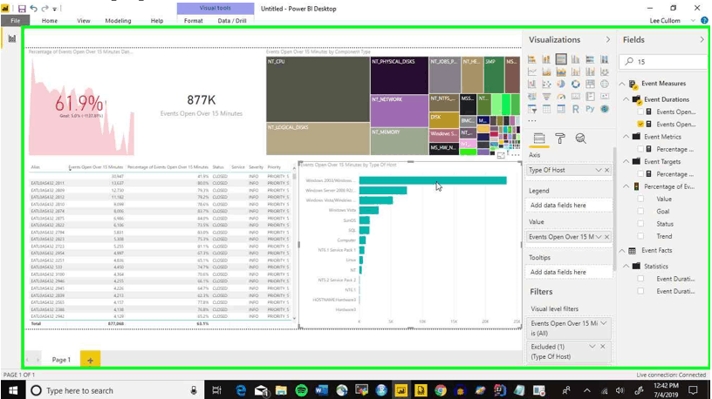The width and height of the screenshot is (712, 399).
Task: Open the Format ribbon tab
Action: click(194, 20)
